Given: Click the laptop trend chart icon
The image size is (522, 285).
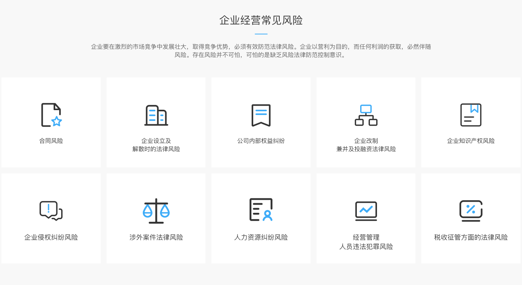Looking at the screenshot, I should tap(366, 211).
